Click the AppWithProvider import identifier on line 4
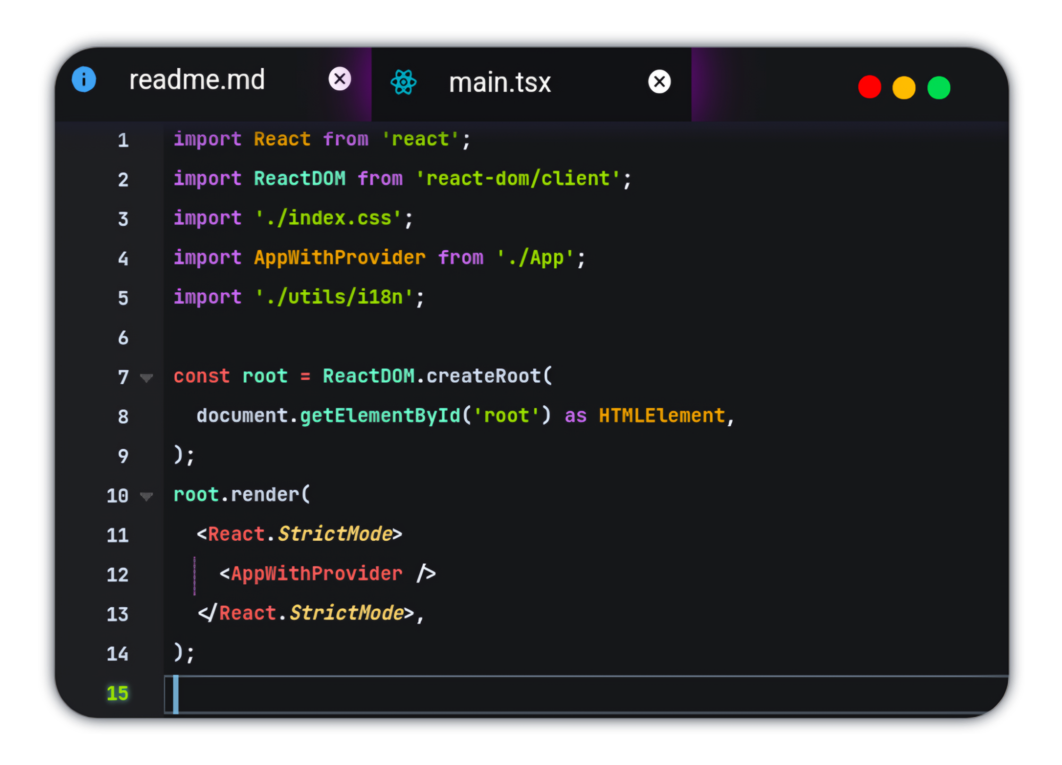 click(340, 258)
